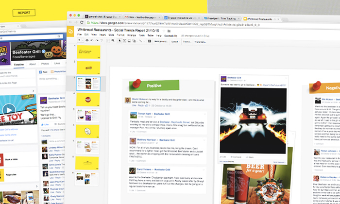Viewport: 340px width, 204px height.
Task: Open the Help menu
Action: pos(159,35)
